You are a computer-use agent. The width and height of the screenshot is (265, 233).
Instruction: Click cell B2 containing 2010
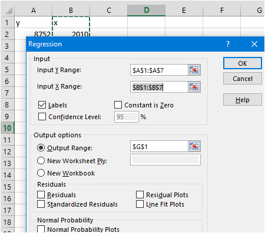71,32
